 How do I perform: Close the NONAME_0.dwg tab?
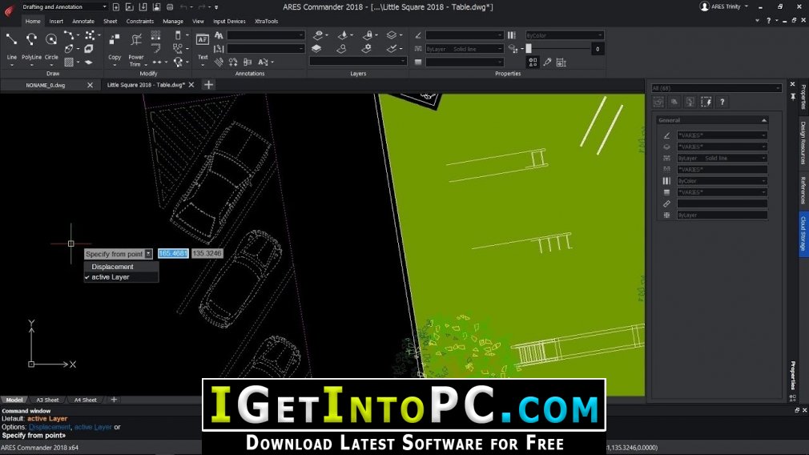coord(90,85)
